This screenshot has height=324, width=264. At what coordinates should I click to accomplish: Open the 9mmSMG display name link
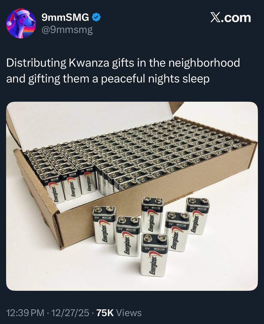coord(65,17)
